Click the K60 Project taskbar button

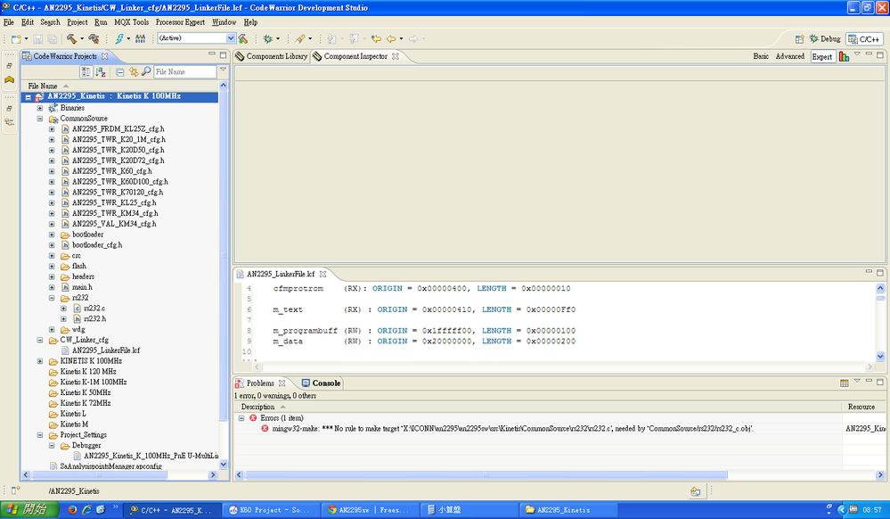271,510
